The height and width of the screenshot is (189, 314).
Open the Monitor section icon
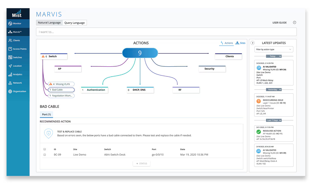pos(10,24)
